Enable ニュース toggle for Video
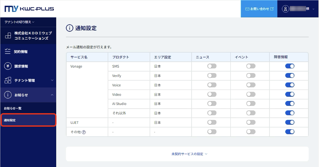319x167 pixels. point(212,94)
